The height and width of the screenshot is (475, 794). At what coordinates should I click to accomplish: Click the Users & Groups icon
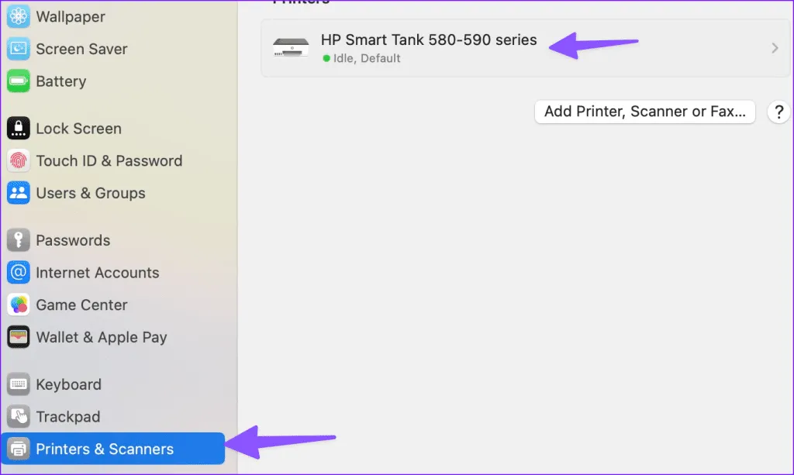pyautogui.click(x=19, y=193)
